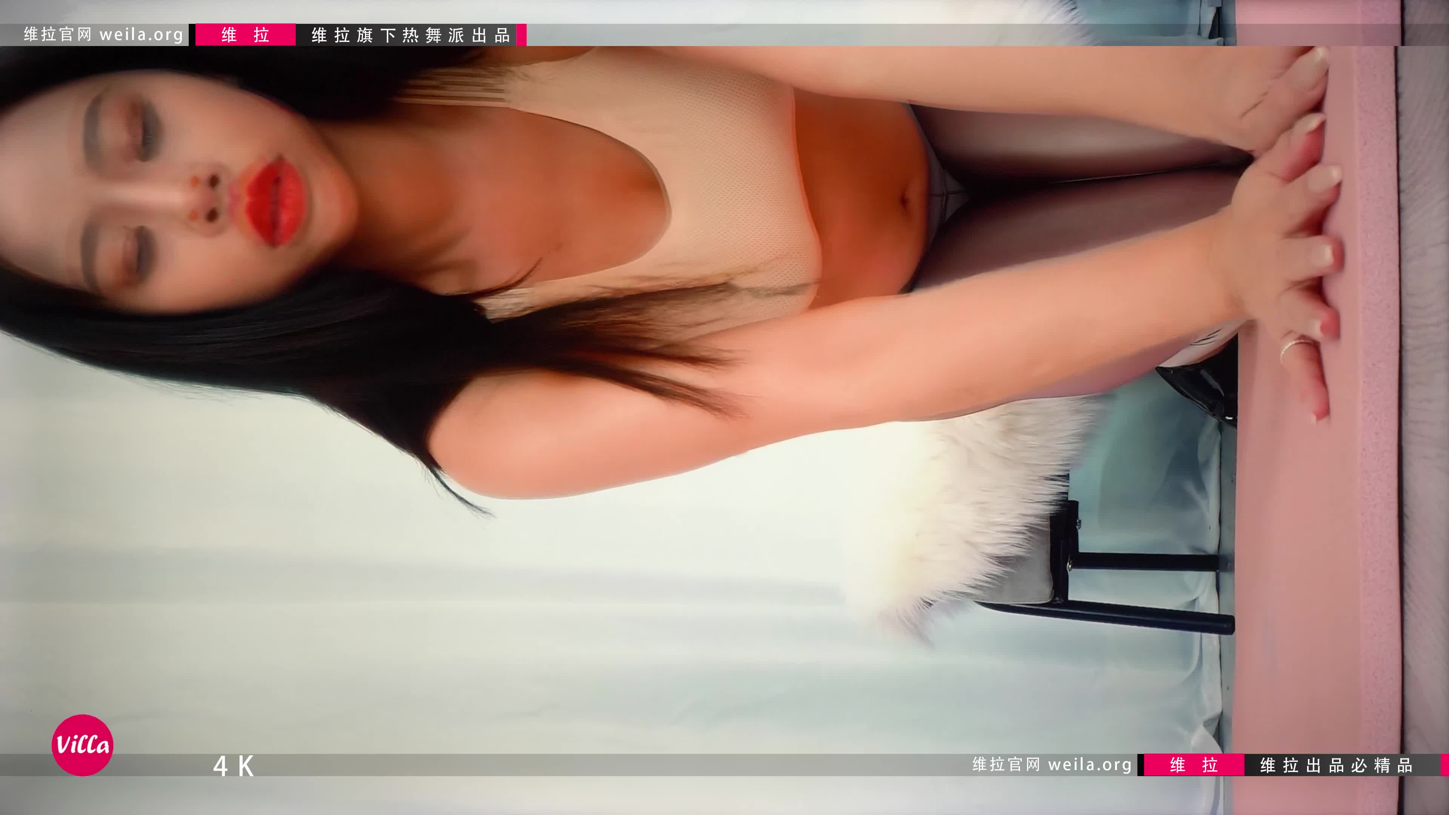Click the 维拉官网 text in top-left corner
This screenshot has height=815, width=1449.
coord(57,35)
